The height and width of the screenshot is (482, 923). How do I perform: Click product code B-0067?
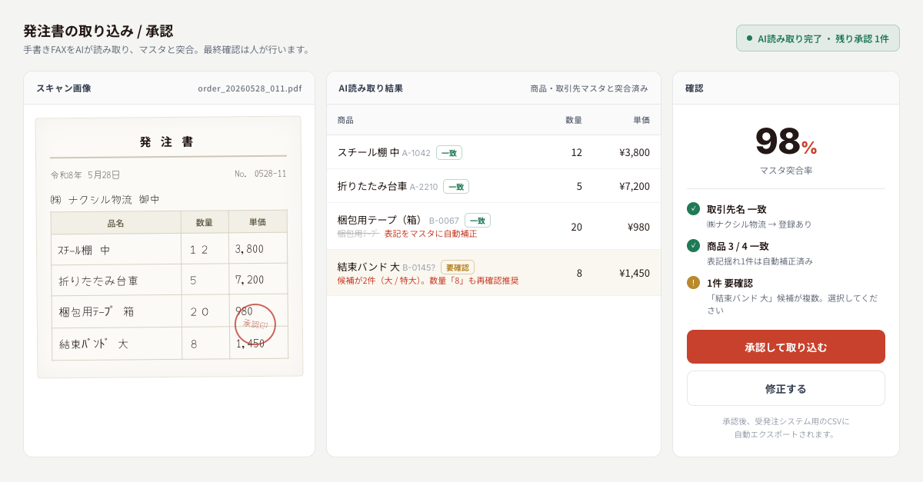444,221
